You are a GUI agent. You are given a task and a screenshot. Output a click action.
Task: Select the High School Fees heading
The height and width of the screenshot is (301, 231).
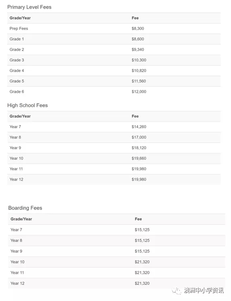[x=28, y=105]
